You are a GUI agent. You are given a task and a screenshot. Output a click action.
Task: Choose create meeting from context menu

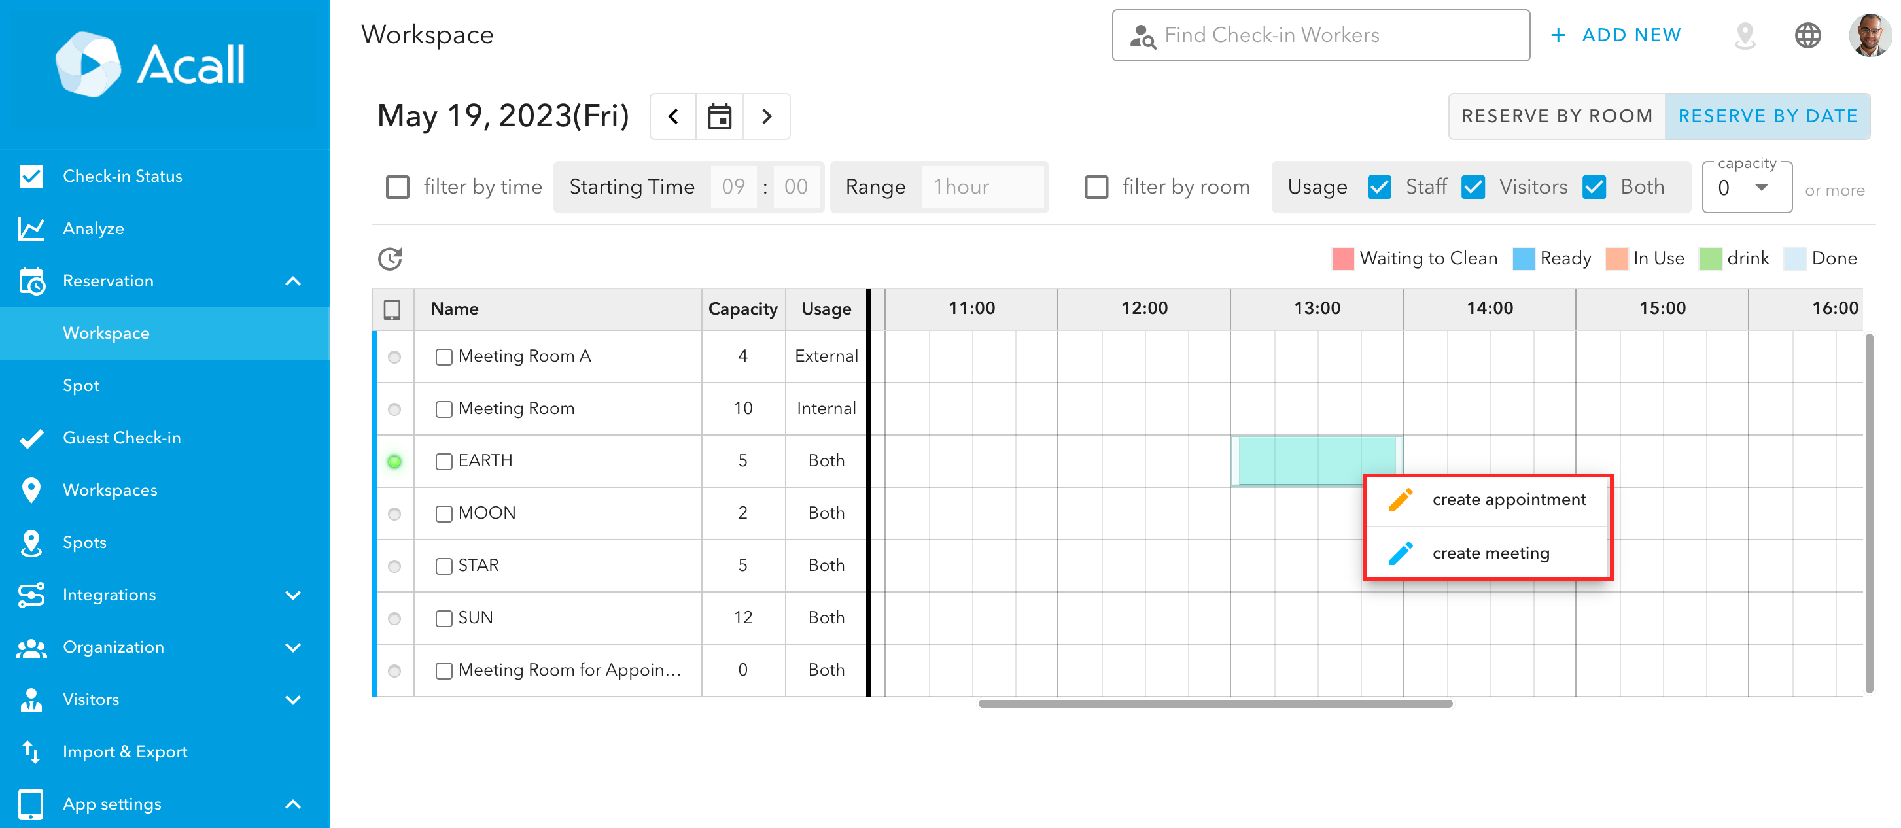coord(1487,553)
